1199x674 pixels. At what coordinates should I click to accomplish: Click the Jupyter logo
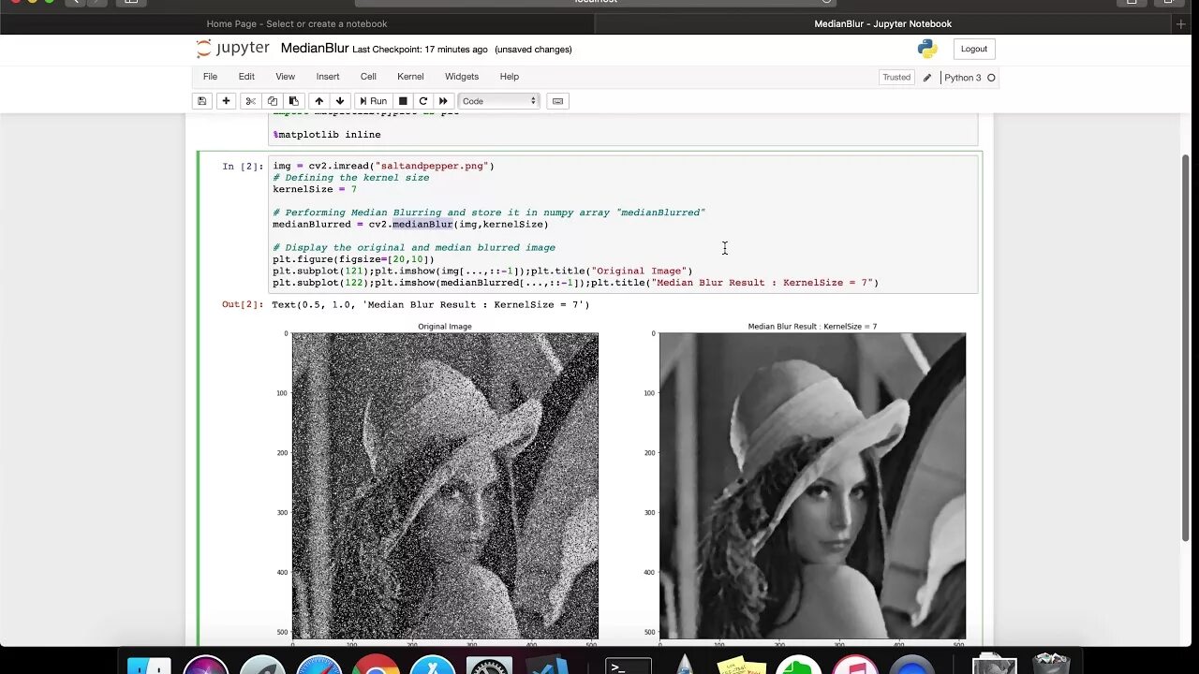(233, 49)
